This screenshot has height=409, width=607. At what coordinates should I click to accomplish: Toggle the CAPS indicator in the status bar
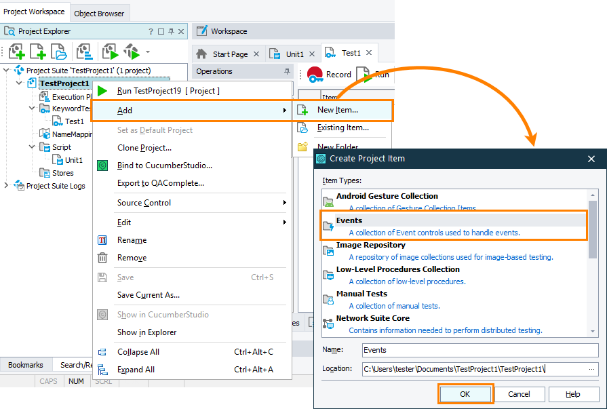point(48,381)
